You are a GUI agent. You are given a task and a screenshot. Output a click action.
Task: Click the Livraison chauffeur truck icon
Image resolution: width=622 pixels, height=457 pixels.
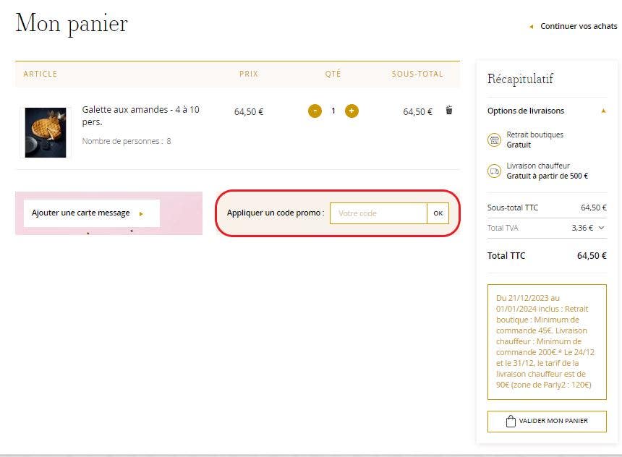click(494, 171)
